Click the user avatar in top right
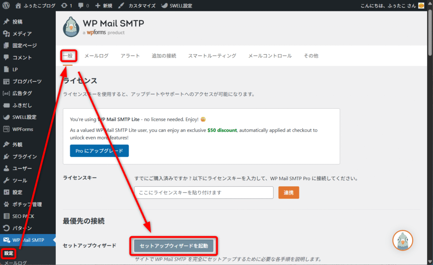This screenshot has width=433, height=265. pos(421,5)
